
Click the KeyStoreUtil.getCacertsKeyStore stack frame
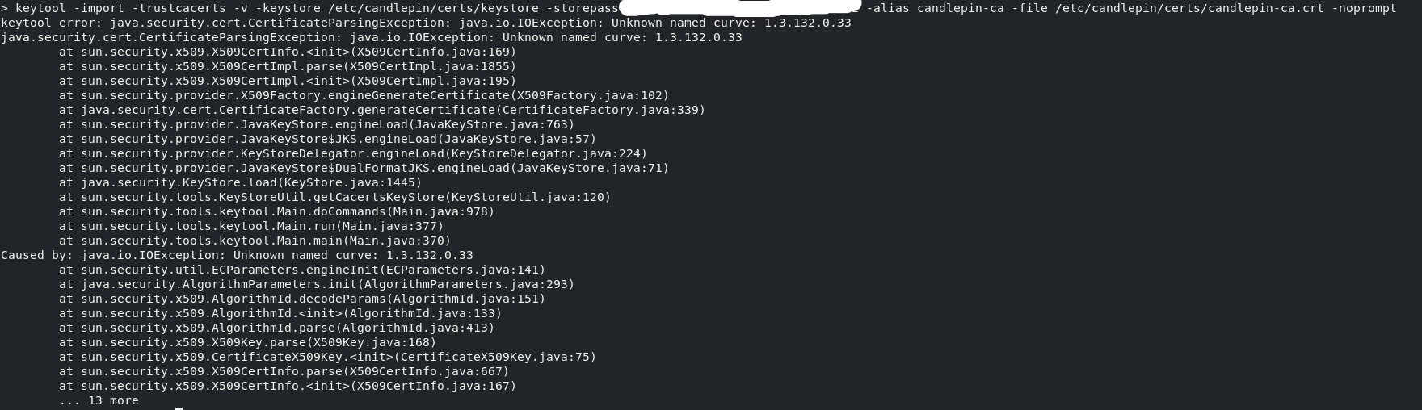[x=334, y=197]
